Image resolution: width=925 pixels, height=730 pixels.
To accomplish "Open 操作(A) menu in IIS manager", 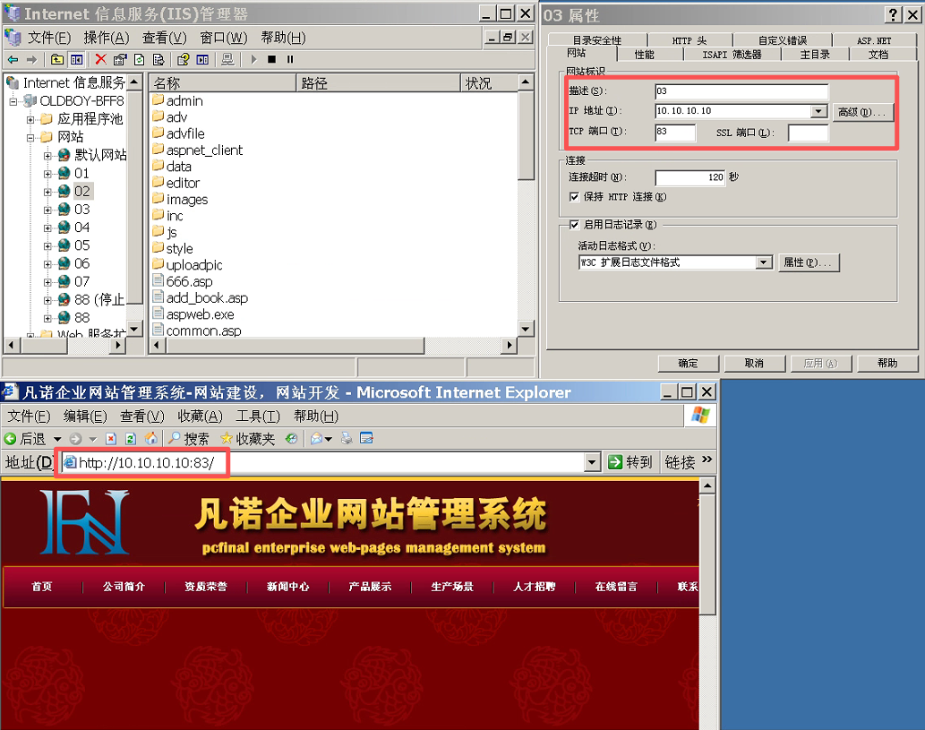I will (107, 38).
